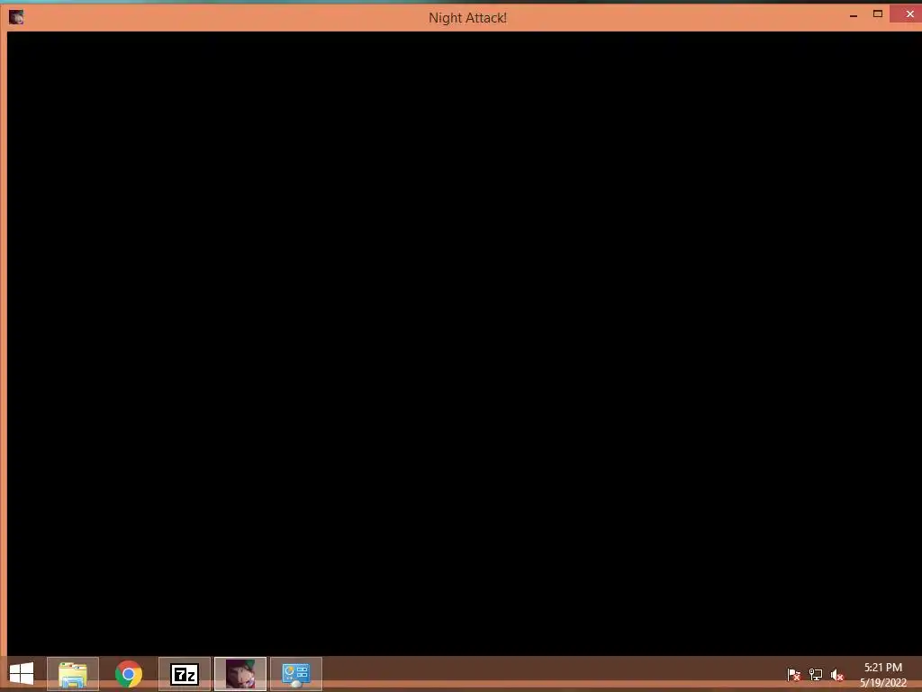
Task: Open the Windows Start menu
Action: (x=22, y=674)
